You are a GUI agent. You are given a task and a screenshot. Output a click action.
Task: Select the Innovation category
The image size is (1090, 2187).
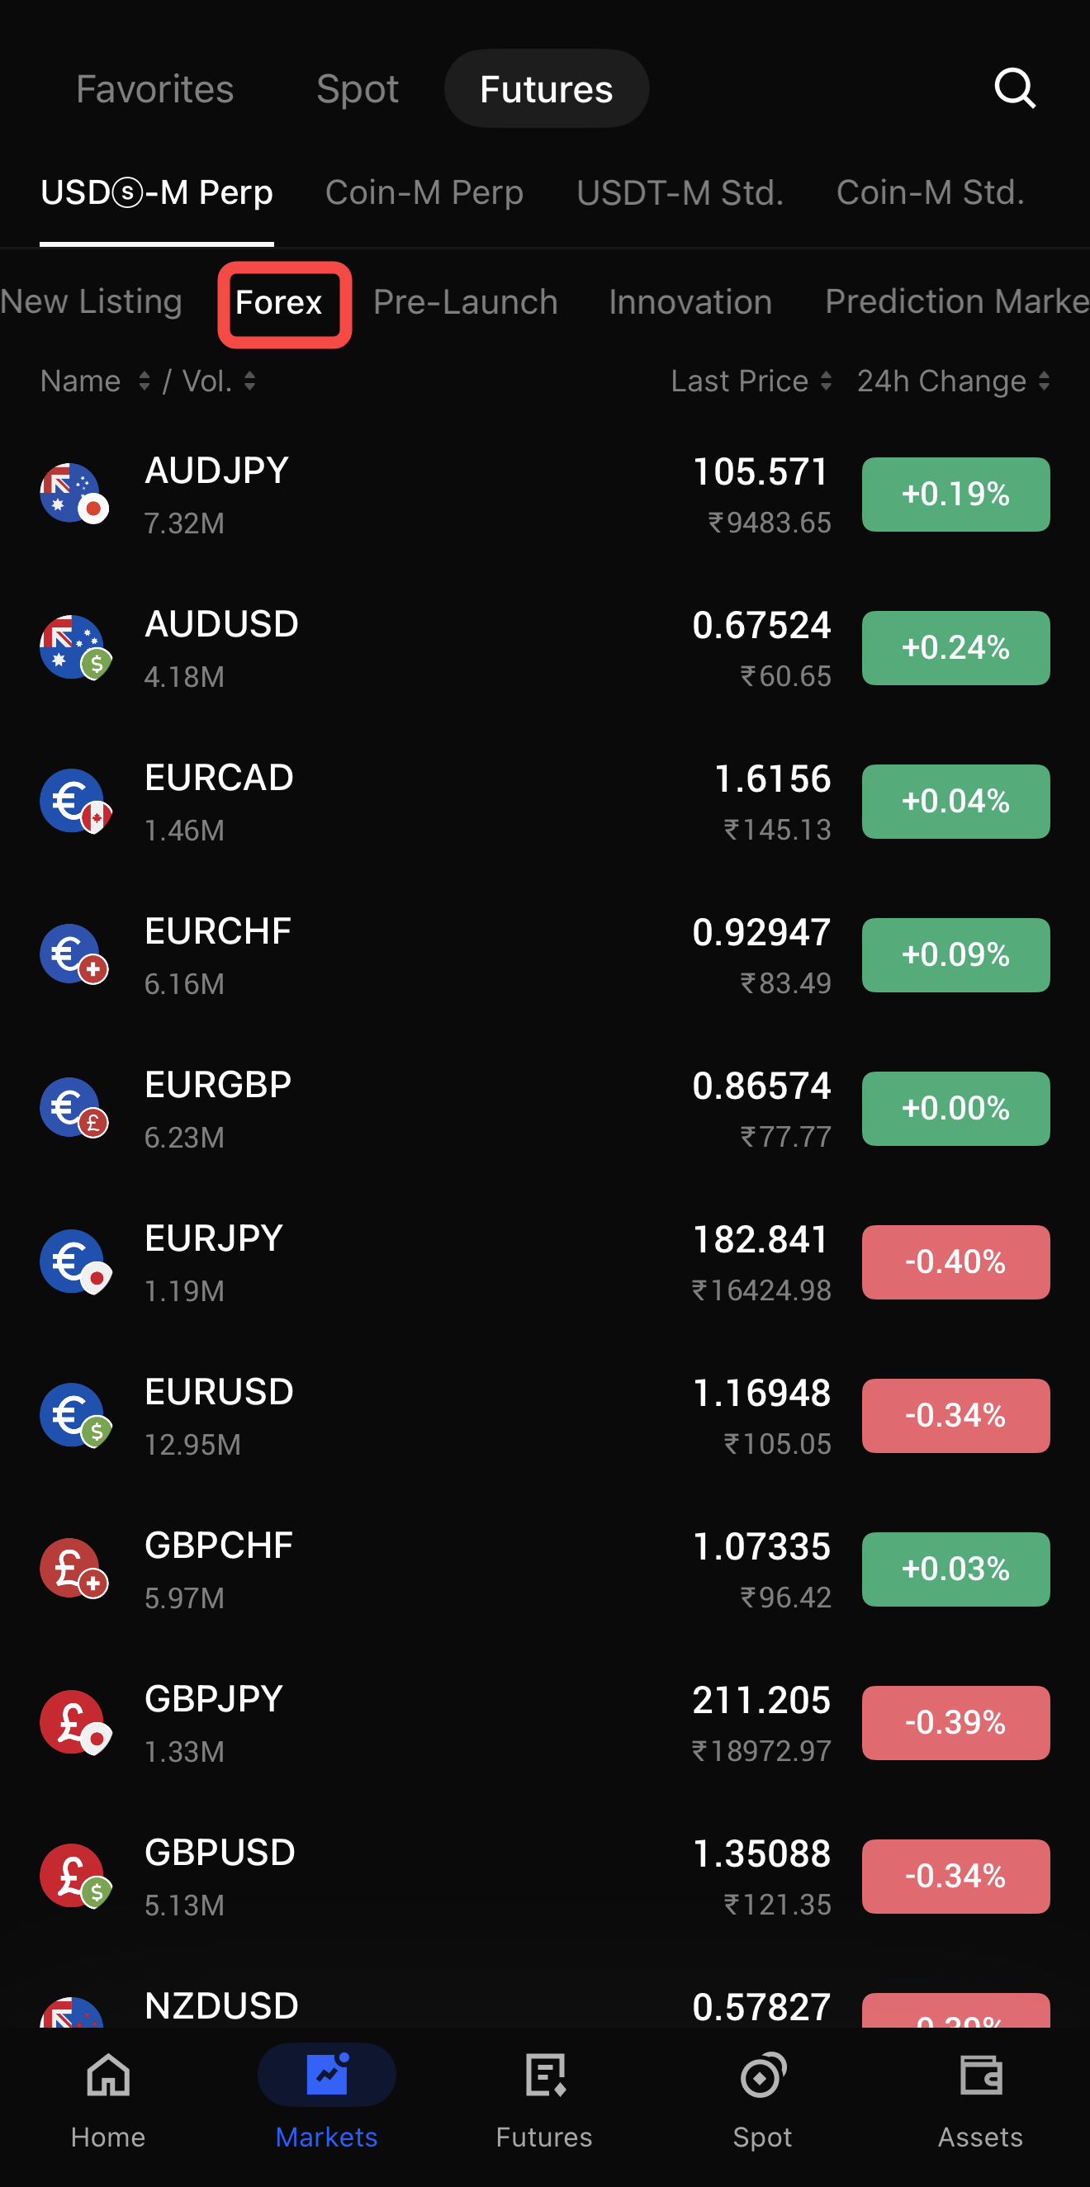(x=690, y=302)
